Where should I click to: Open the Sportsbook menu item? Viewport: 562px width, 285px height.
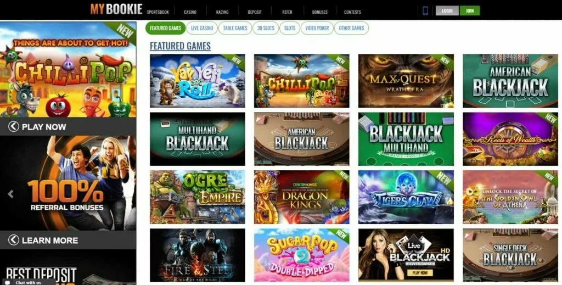click(x=158, y=12)
